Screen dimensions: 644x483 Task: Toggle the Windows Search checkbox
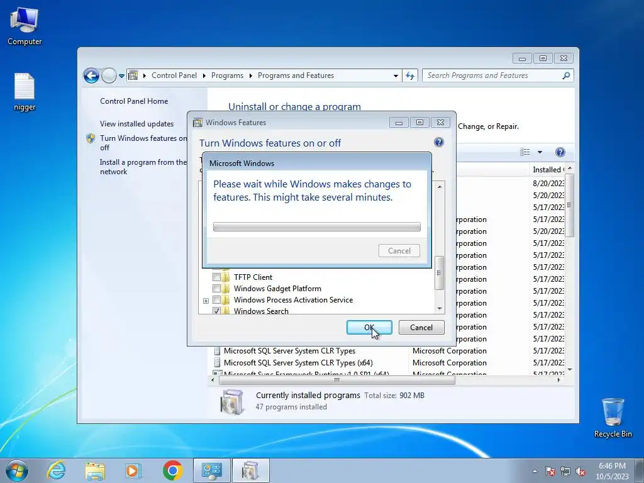tap(216, 311)
